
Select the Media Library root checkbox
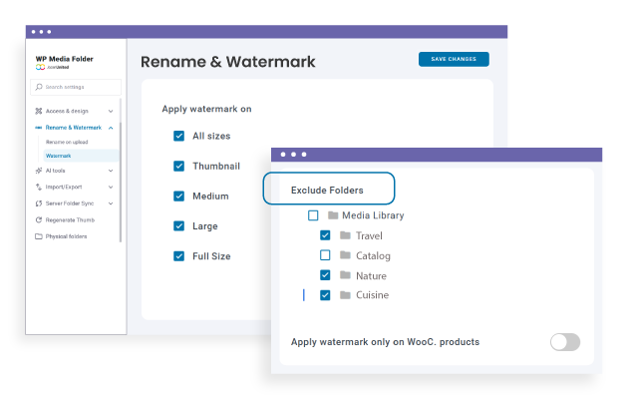(313, 215)
